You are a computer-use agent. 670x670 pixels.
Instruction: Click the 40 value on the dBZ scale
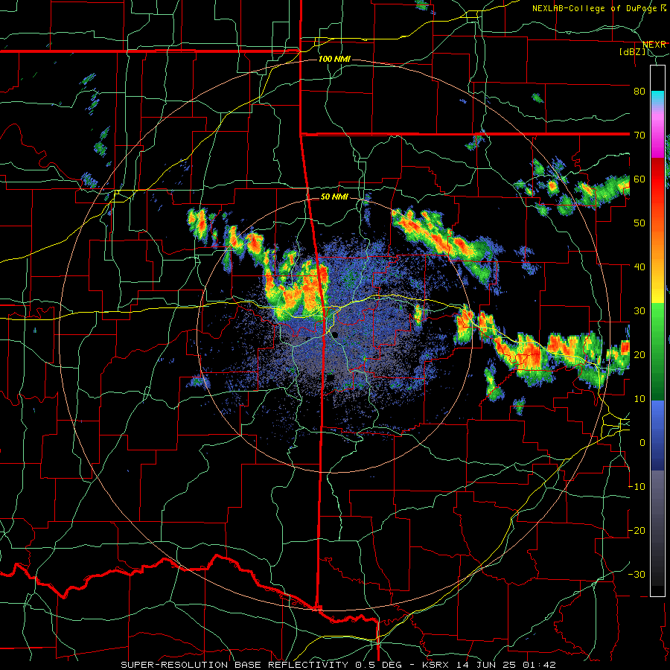coord(639,267)
